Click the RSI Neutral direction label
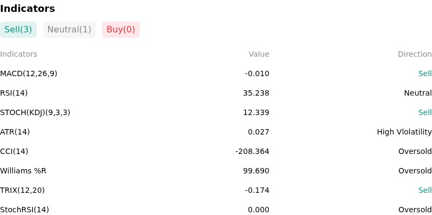432x215 pixels. [418, 93]
